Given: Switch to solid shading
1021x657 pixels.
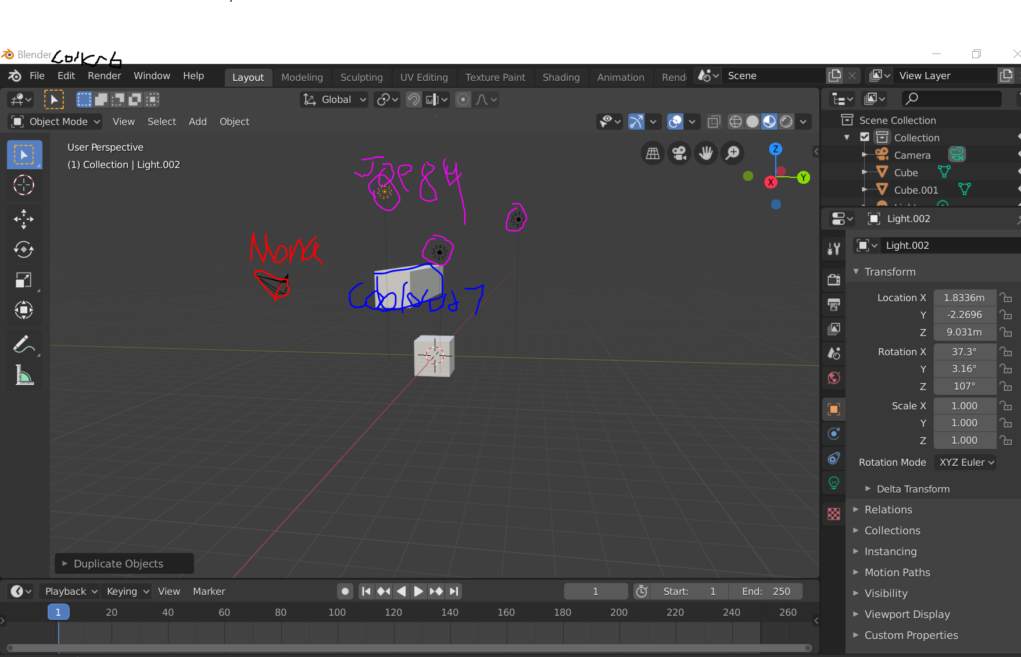Looking at the screenshot, I should coord(753,122).
